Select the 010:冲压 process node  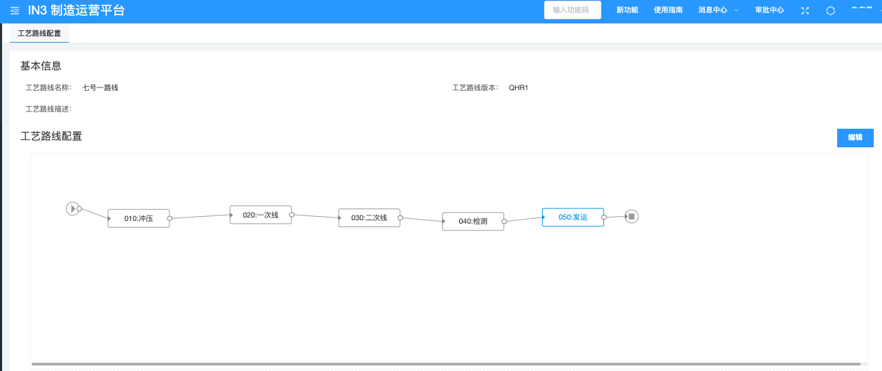click(x=139, y=218)
